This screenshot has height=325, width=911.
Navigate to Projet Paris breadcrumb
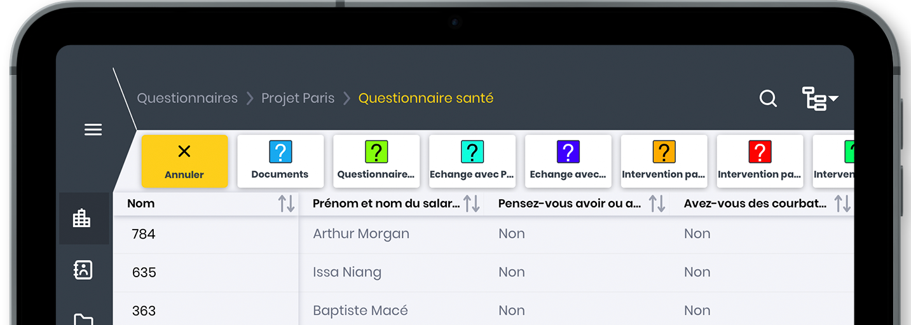coord(298,99)
